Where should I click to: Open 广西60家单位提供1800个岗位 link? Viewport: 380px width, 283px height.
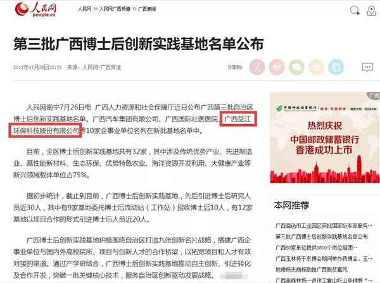tap(316, 248)
